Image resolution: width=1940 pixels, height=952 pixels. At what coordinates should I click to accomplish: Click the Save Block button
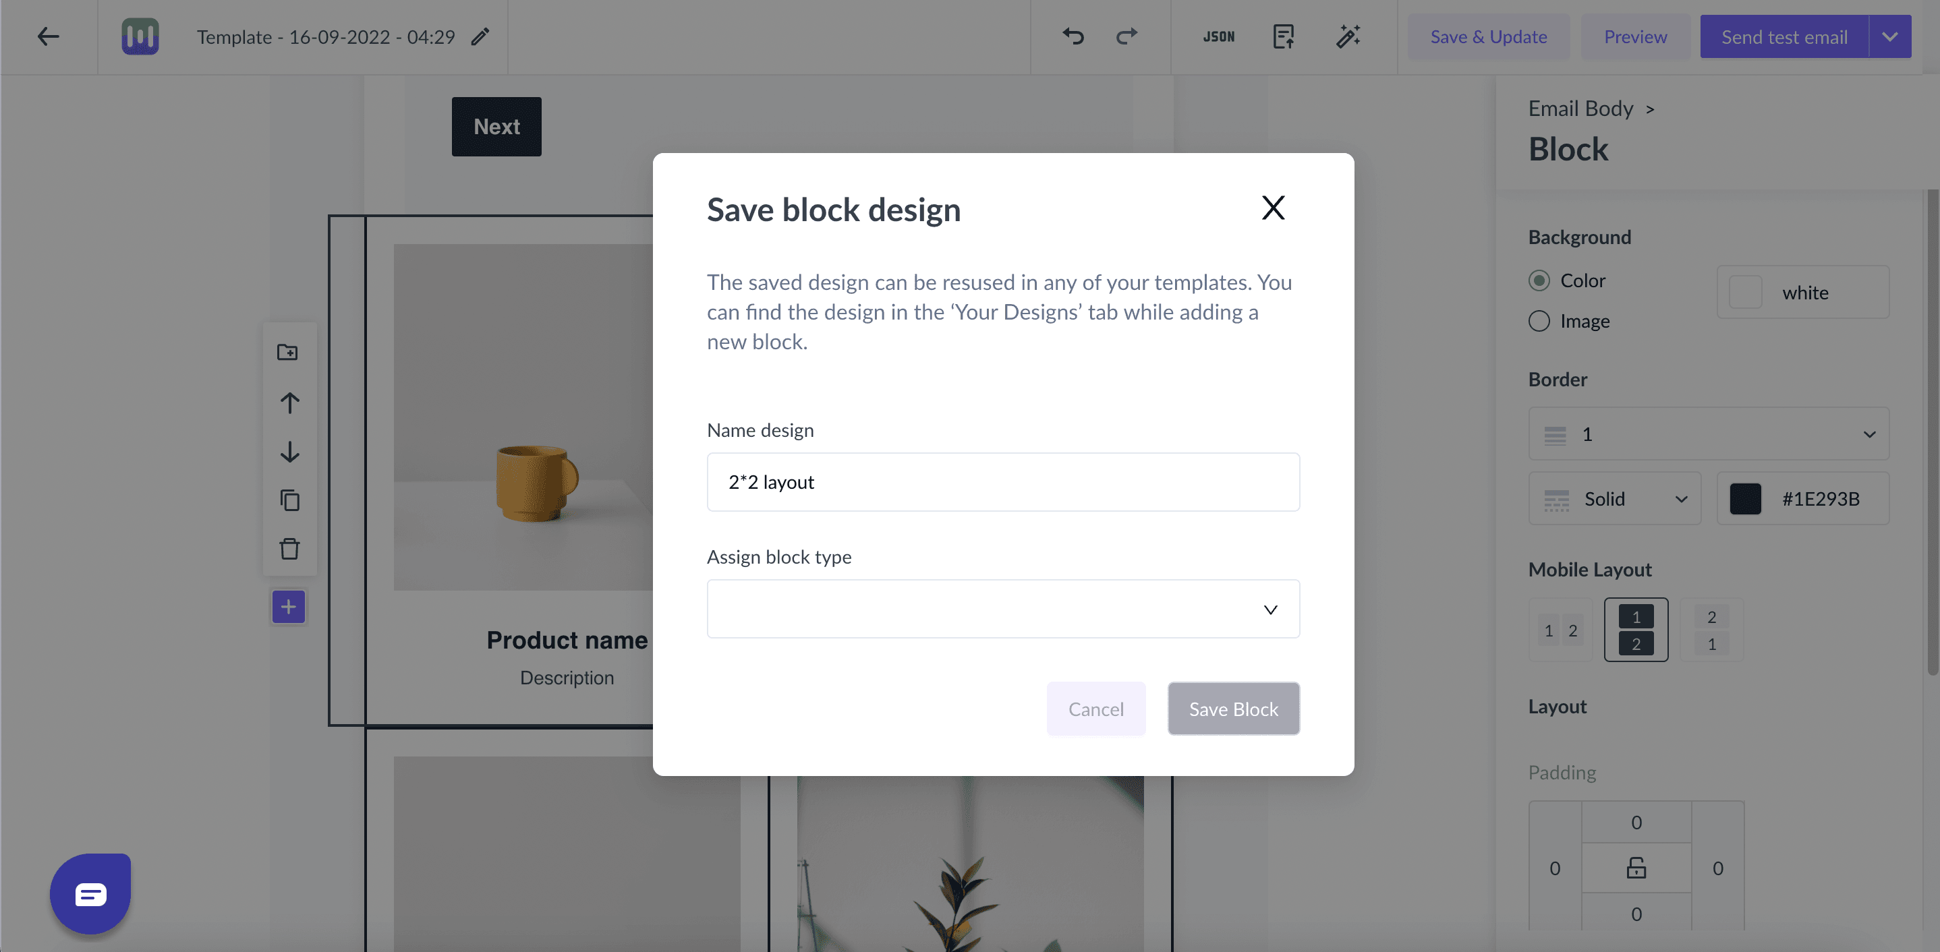point(1234,709)
